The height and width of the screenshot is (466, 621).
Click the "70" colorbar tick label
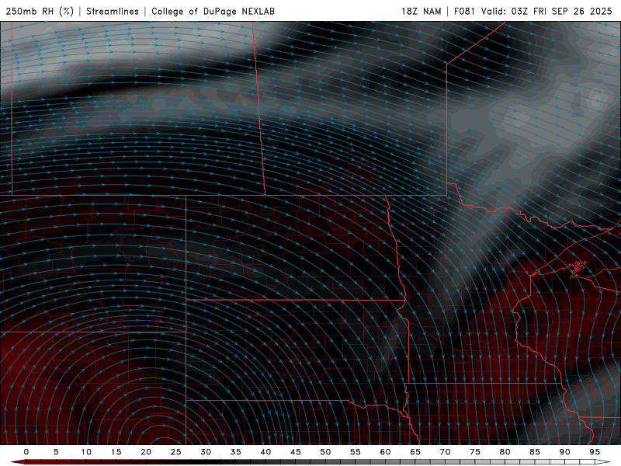pyautogui.click(x=445, y=452)
